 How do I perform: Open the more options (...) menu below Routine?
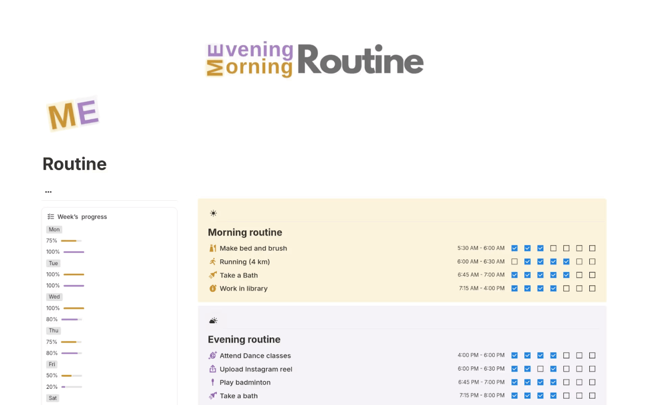pyautogui.click(x=48, y=191)
